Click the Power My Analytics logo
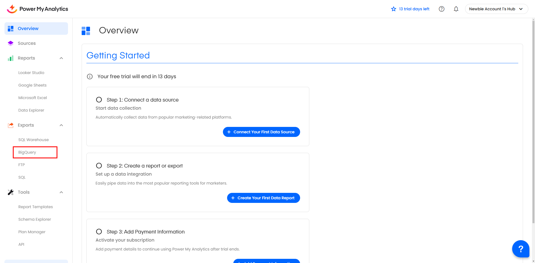Image resolution: width=535 pixels, height=263 pixels. [x=37, y=9]
